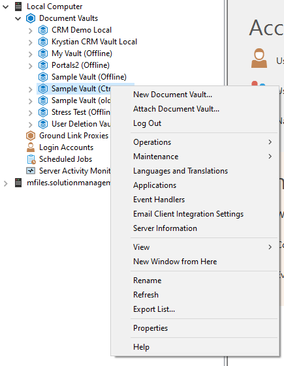Screen dimensions: 284x366
Task: Open the View submenu
Action: tap(195, 247)
